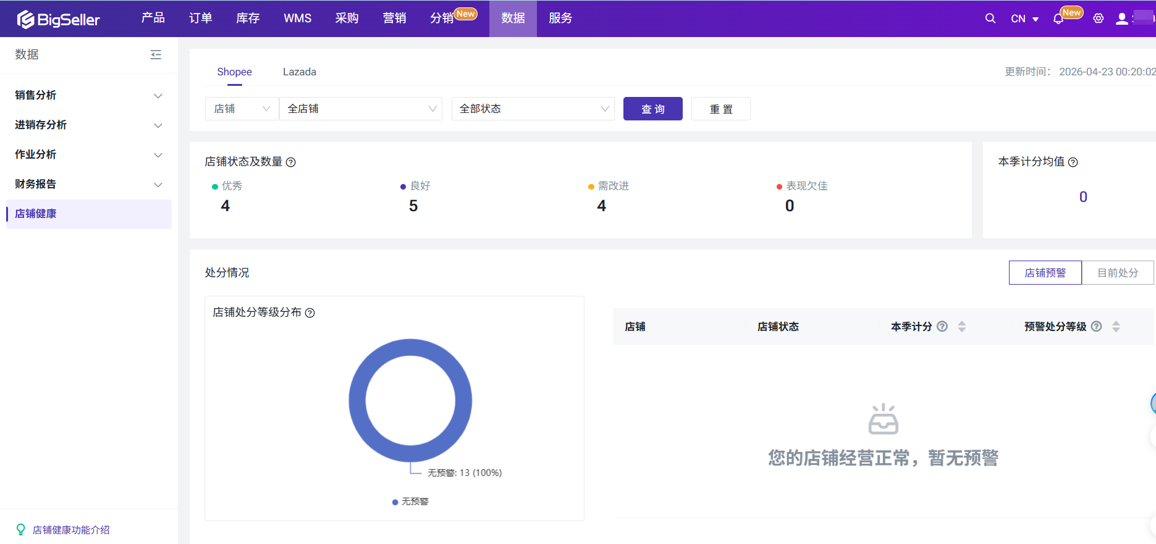Open the notification bell icon

[1058, 19]
